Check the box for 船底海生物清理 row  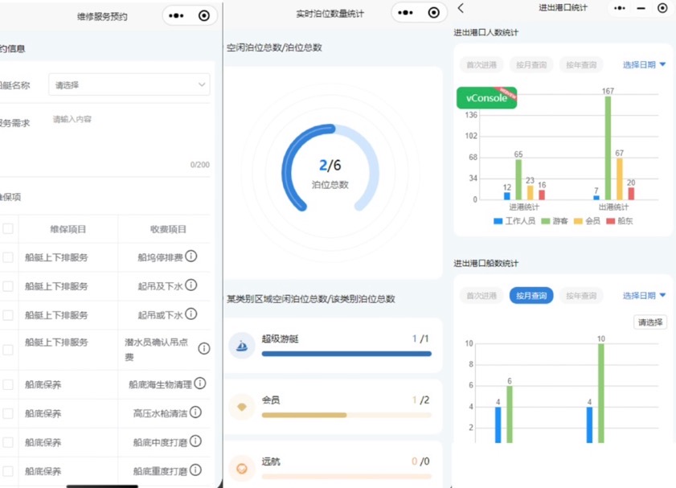click(8, 384)
